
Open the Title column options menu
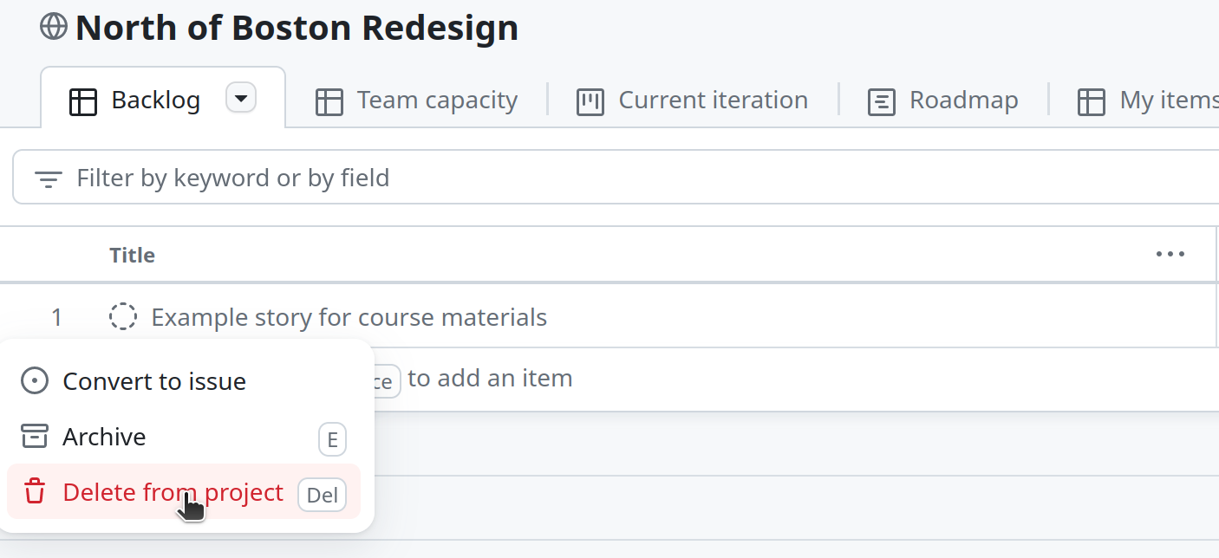point(1170,255)
